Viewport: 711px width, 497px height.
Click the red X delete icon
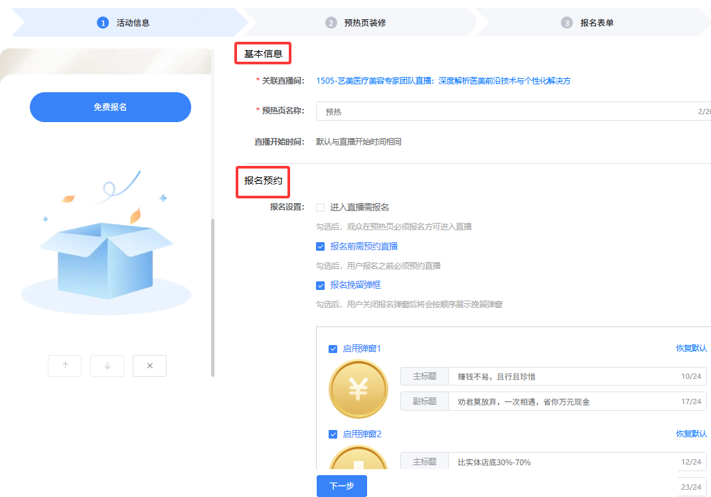point(149,366)
